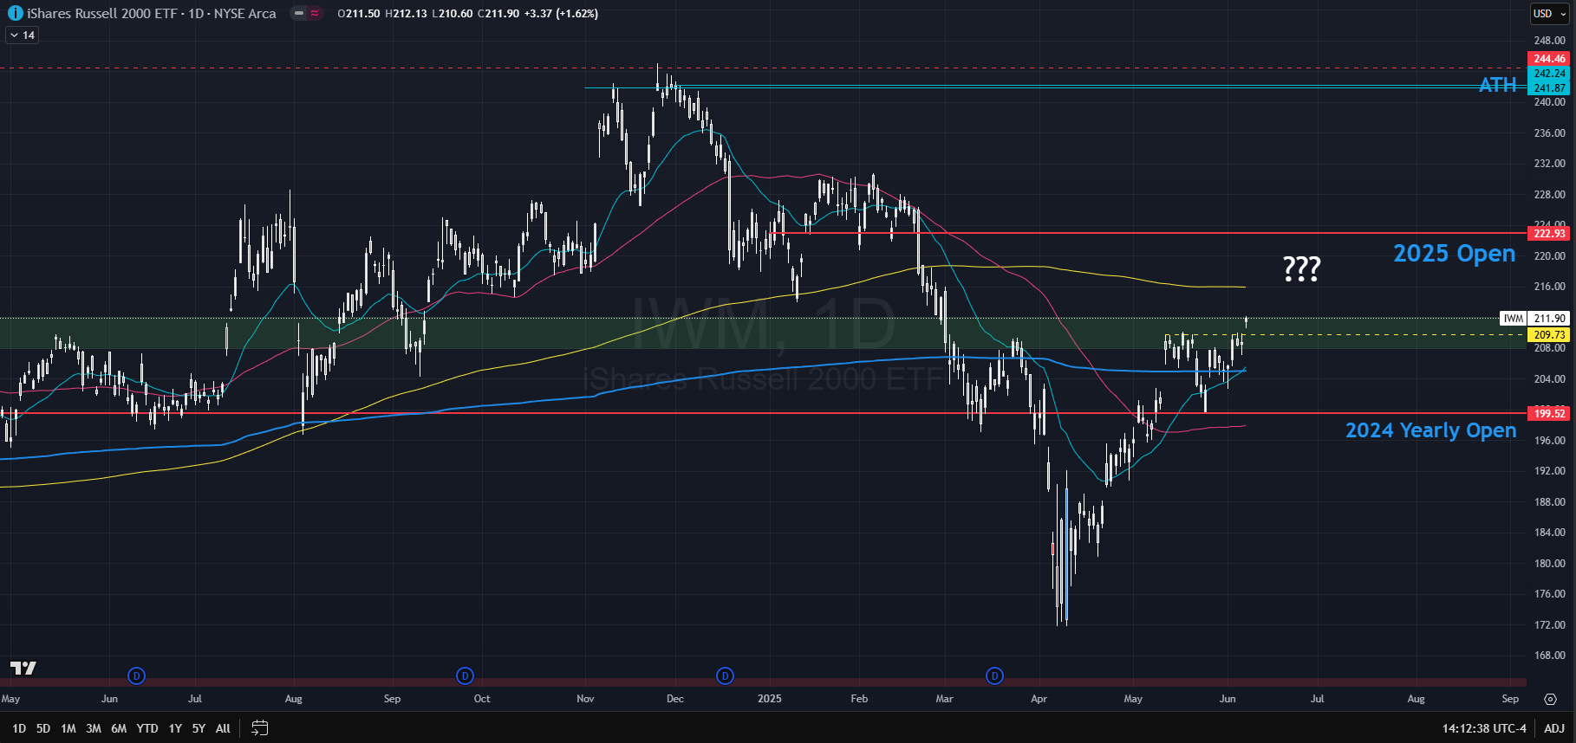The image size is (1576, 743).
Task: Toggle ADJ adjusted data mode
Action: point(1554,728)
